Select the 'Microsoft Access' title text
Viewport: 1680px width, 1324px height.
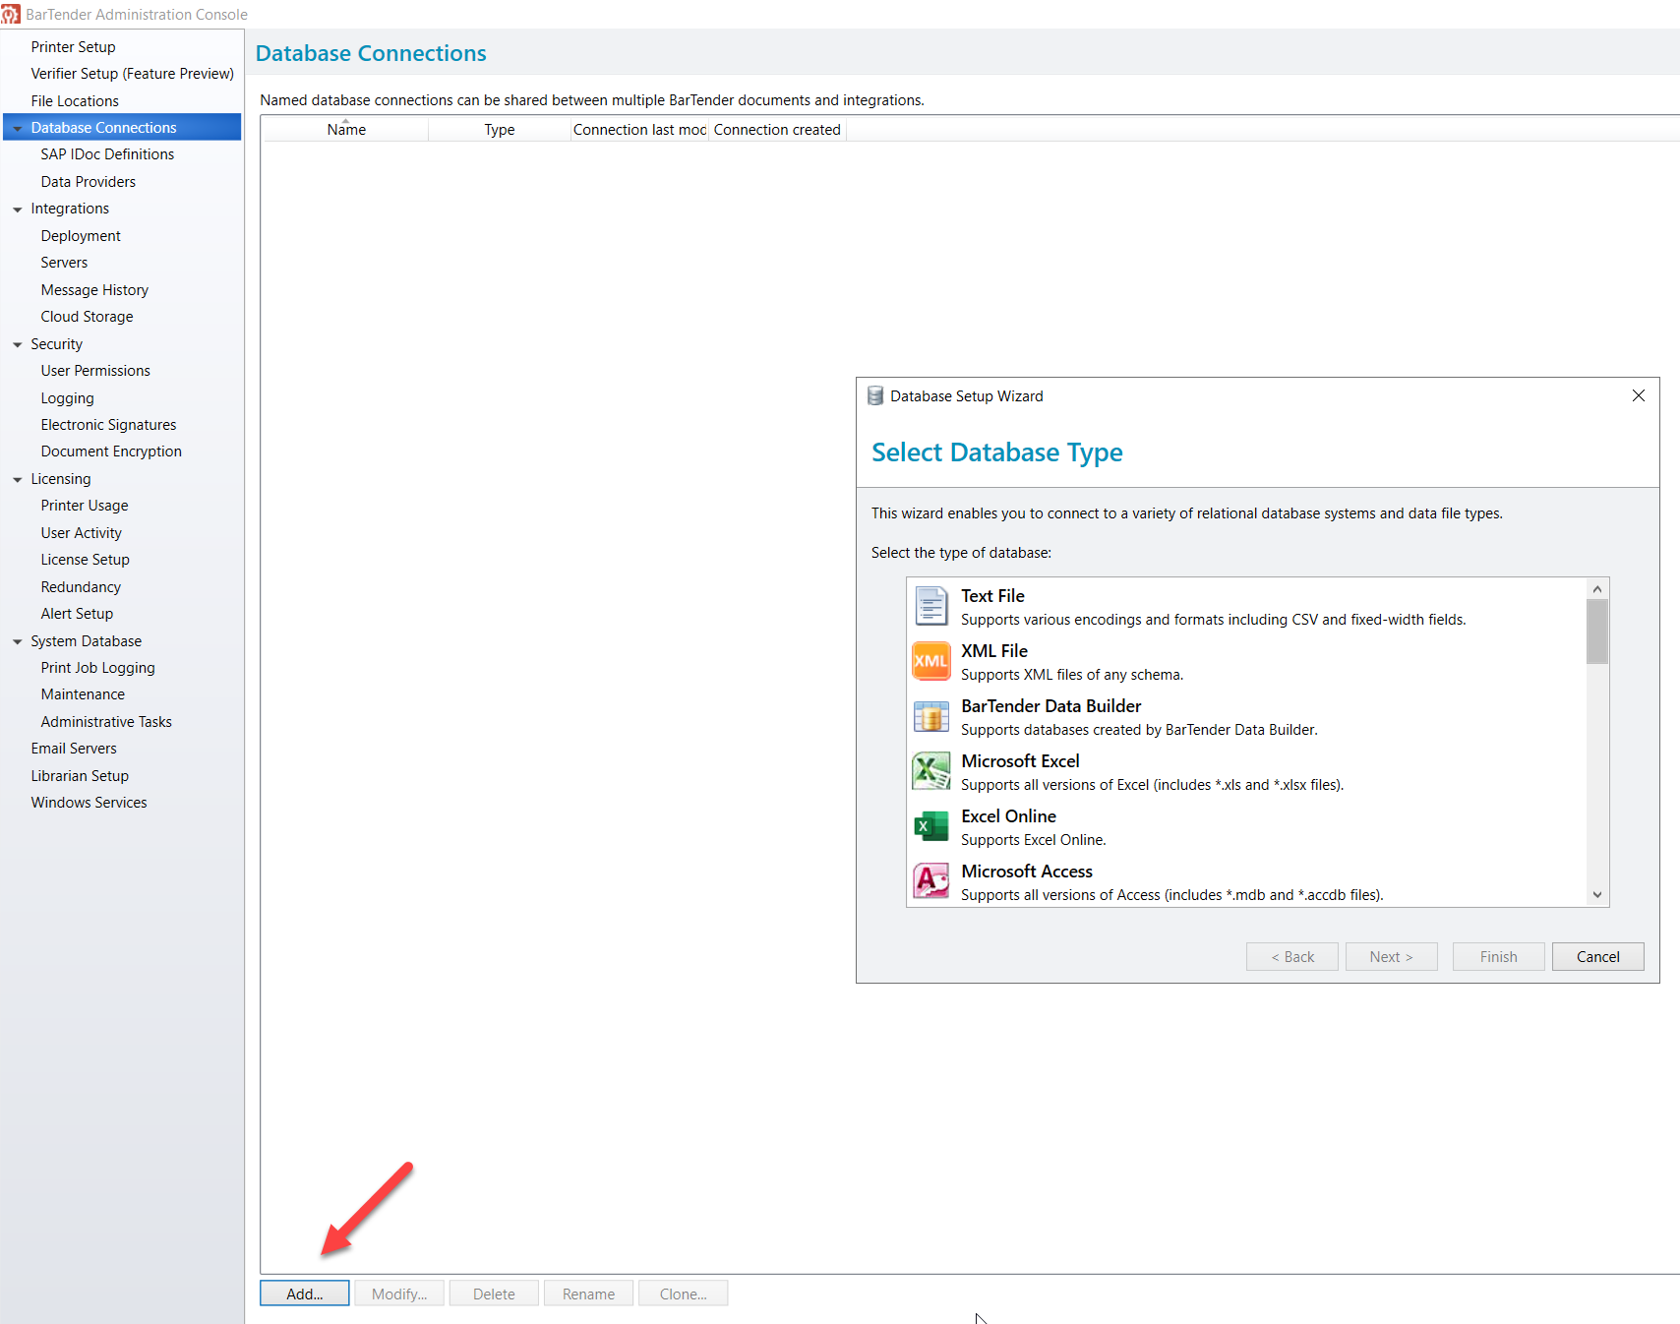[x=1027, y=872]
